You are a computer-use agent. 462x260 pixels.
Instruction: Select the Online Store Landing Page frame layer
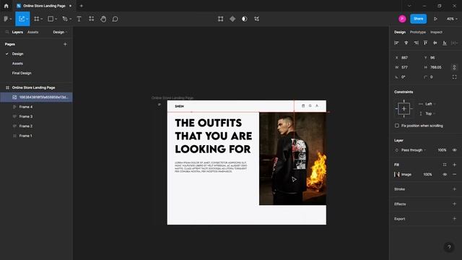coord(33,87)
